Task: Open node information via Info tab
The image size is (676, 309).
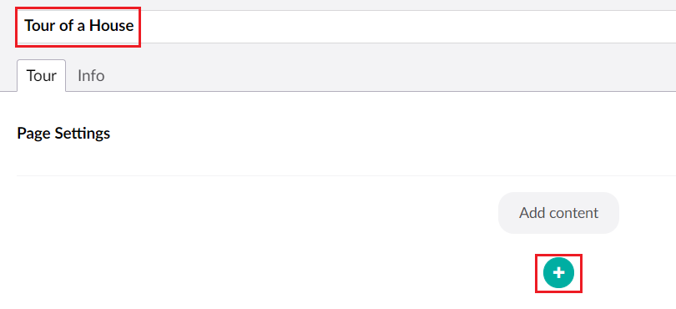Action: [91, 76]
